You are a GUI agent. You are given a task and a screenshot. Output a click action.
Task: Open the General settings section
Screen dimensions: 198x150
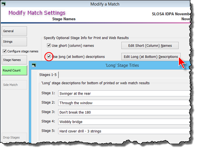[x=14, y=31]
